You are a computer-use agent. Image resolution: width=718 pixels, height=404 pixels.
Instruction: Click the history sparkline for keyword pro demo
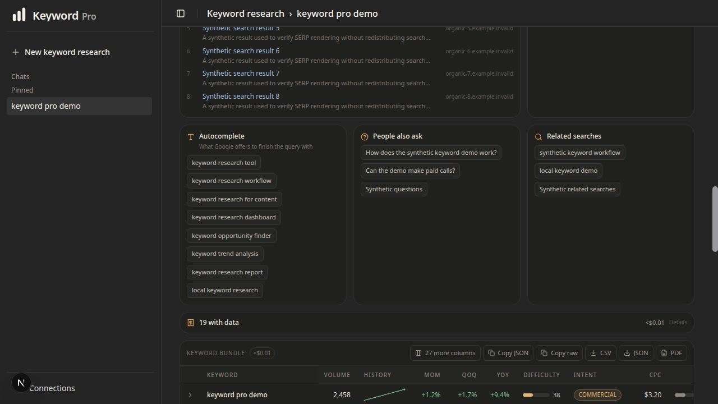[x=384, y=394]
